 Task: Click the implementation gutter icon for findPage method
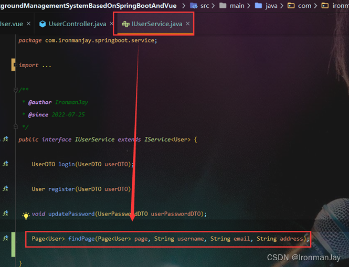point(5,238)
